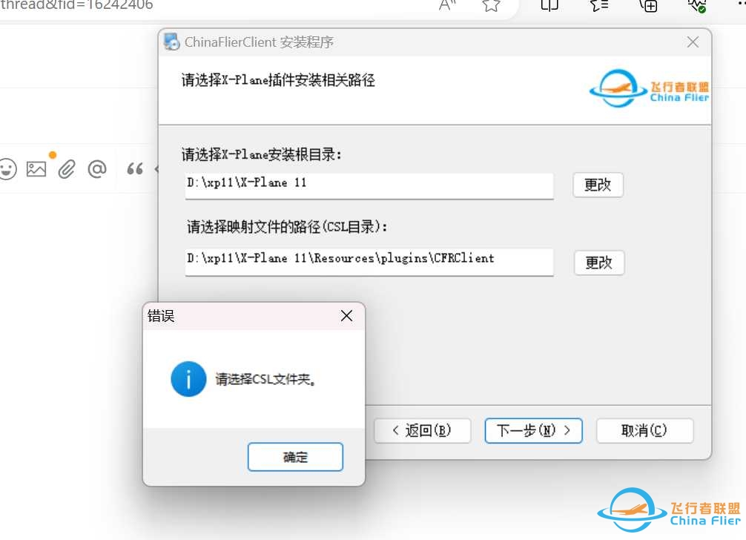Add page to favorites with star icon

491,5
